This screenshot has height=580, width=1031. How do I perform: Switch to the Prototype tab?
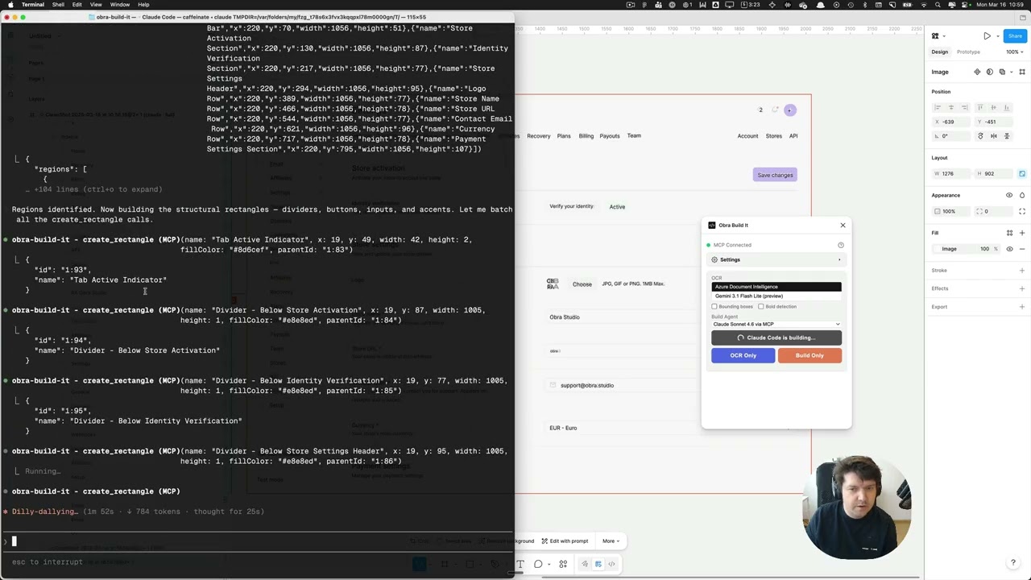[x=968, y=52]
